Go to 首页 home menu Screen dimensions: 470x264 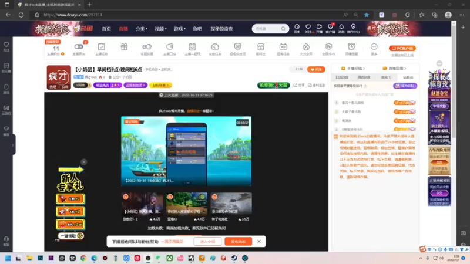106,29
